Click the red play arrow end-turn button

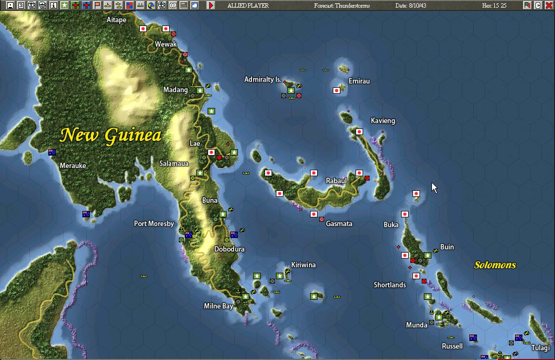[x=211, y=5]
